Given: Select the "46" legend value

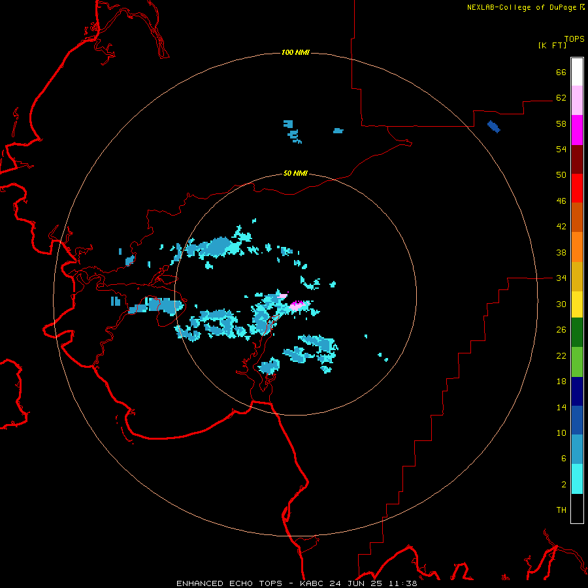Looking at the screenshot, I should (561, 201).
